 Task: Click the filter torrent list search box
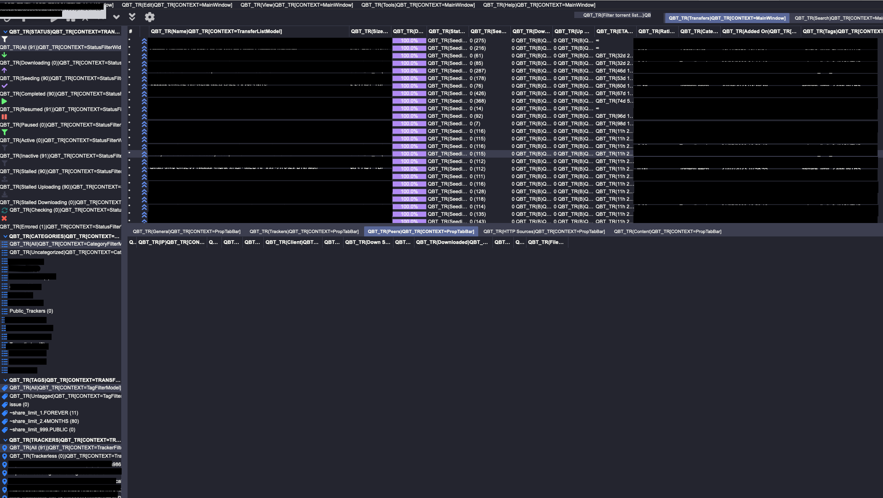(612, 15)
